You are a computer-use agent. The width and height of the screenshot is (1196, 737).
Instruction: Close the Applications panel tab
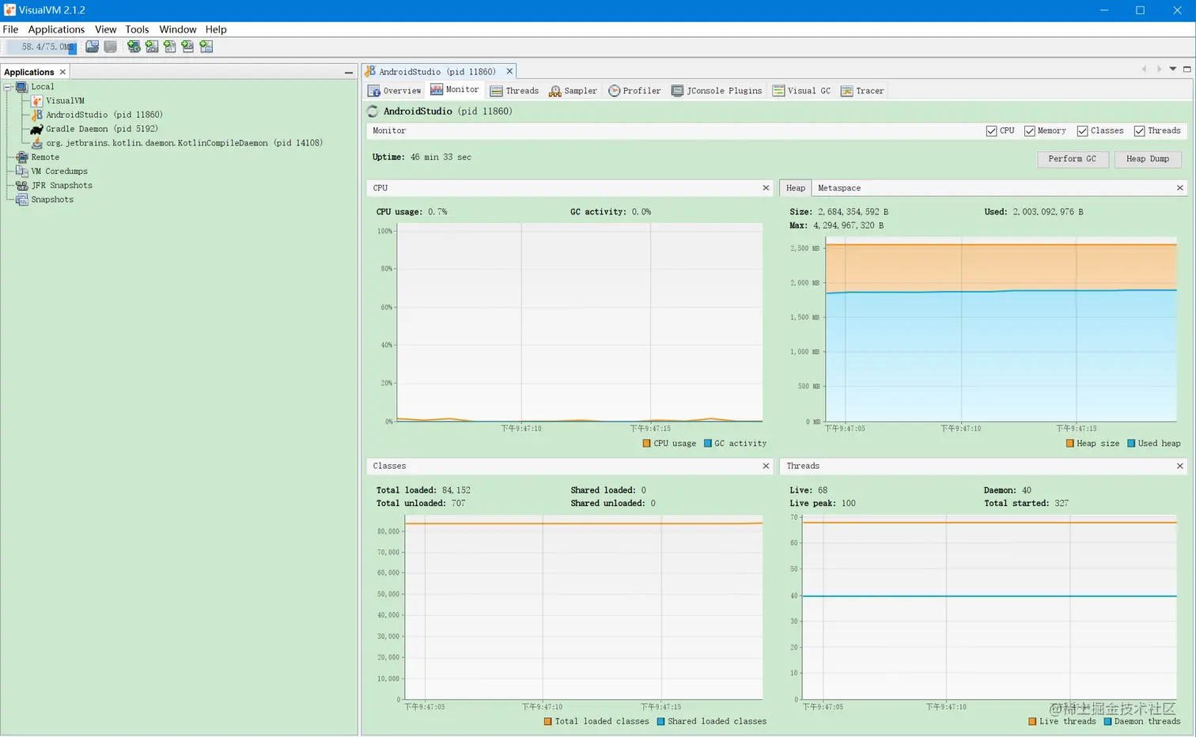(x=63, y=72)
